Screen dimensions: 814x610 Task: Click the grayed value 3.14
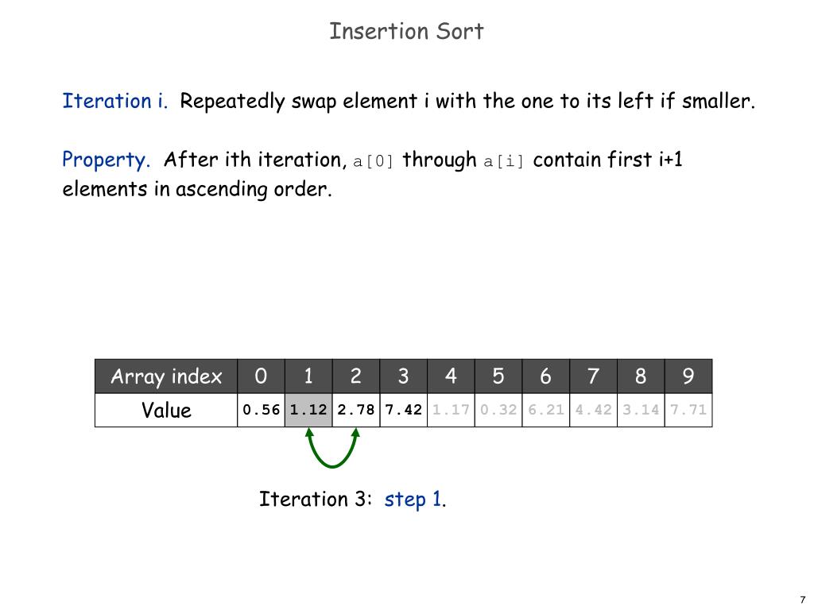point(642,410)
